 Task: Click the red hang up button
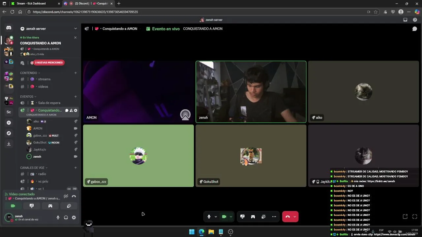coord(287,217)
